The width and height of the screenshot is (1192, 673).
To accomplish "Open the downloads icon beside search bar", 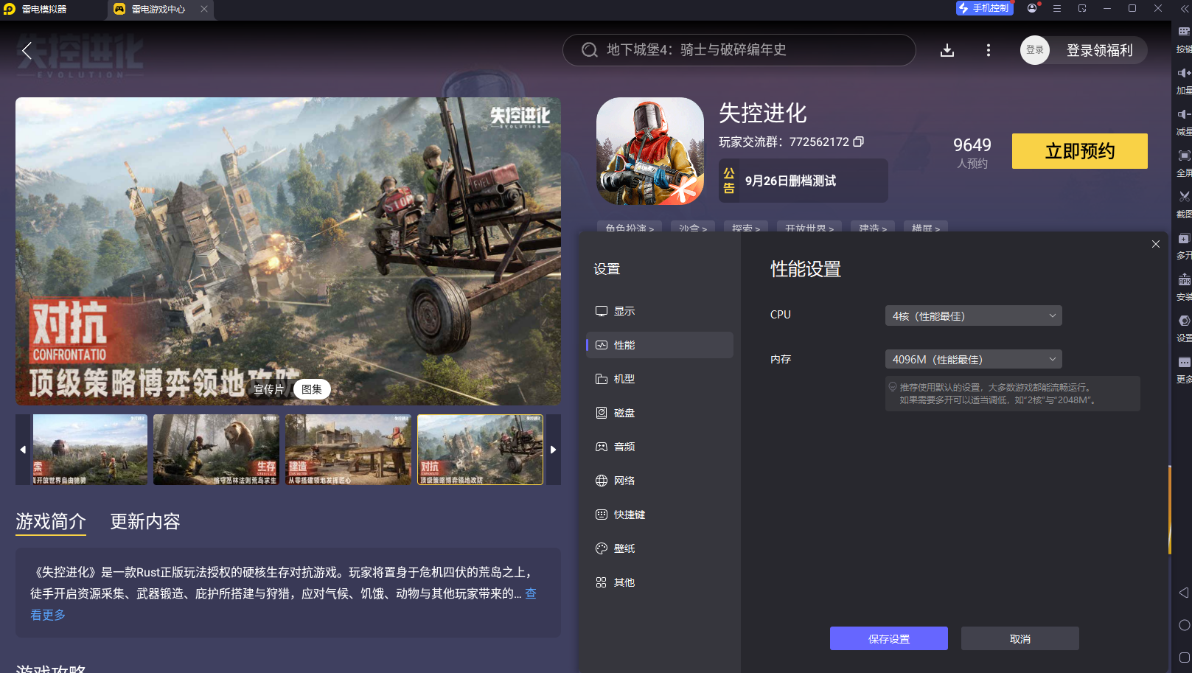I will [947, 50].
